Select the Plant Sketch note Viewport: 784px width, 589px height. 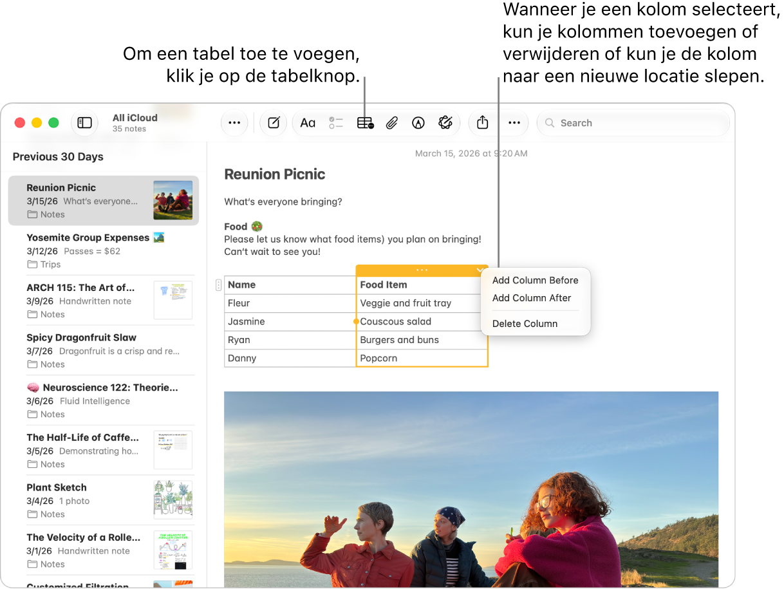(x=104, y=500)
